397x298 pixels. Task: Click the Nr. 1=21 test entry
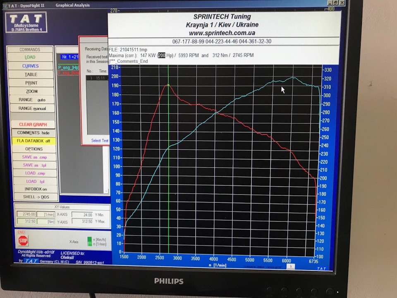tap(69, 57)
